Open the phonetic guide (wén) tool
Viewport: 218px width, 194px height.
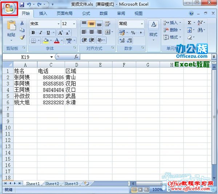click(69, 41)
